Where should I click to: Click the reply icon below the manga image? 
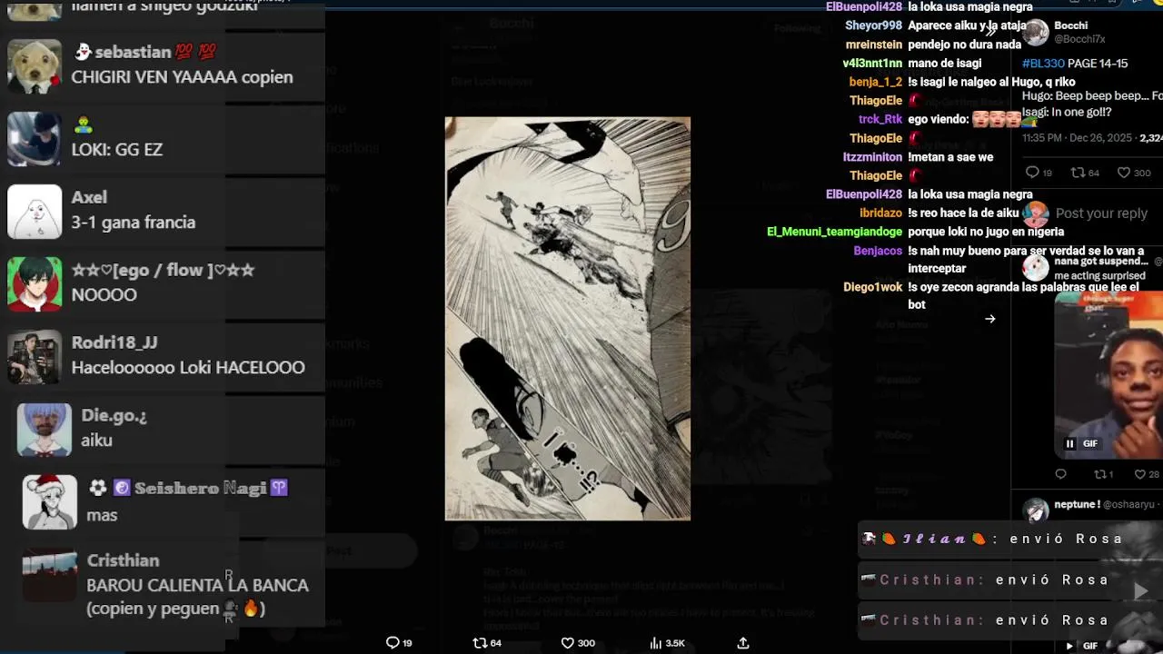[393, 642]
